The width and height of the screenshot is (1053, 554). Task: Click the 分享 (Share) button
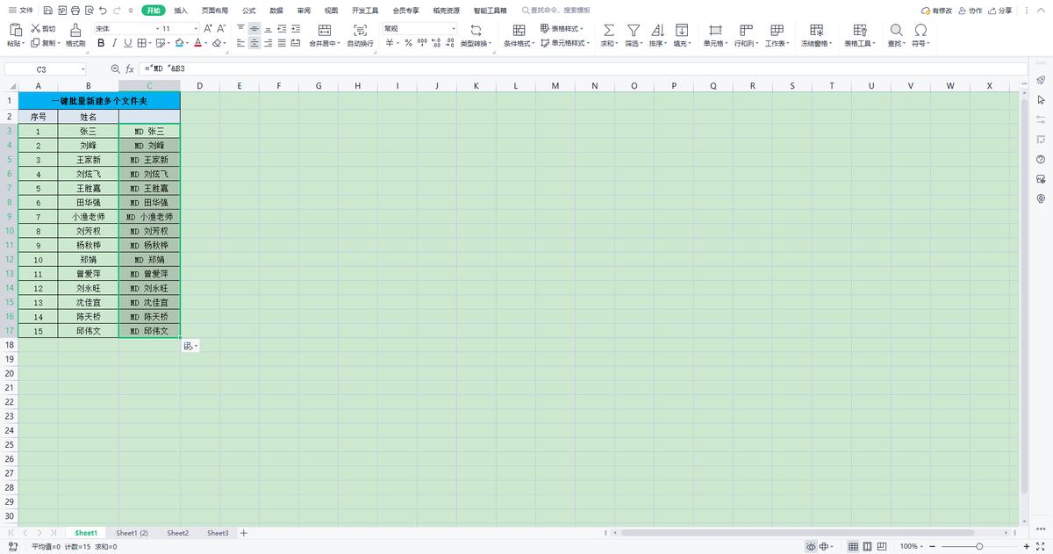[x=999, y=11]
